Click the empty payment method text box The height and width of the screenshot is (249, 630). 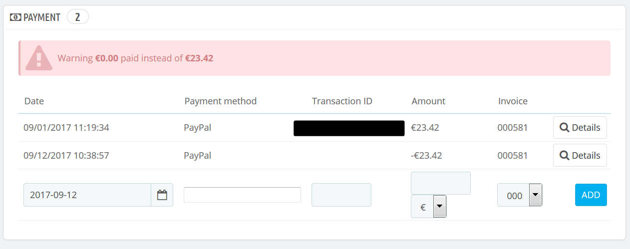(242, 195)
